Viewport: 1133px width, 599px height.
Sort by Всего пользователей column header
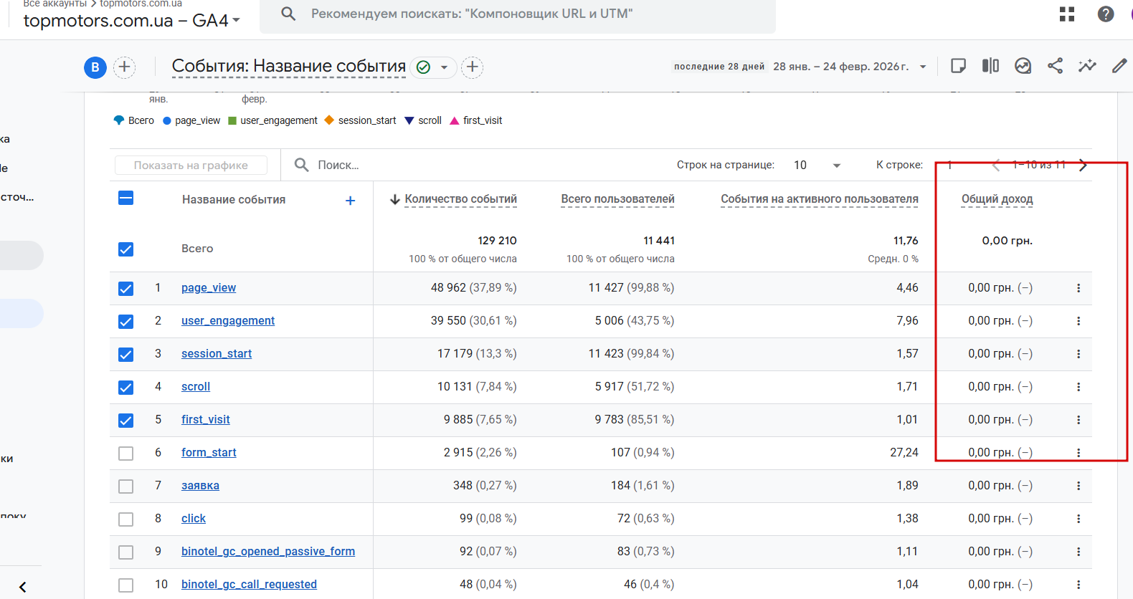point(617,199)
